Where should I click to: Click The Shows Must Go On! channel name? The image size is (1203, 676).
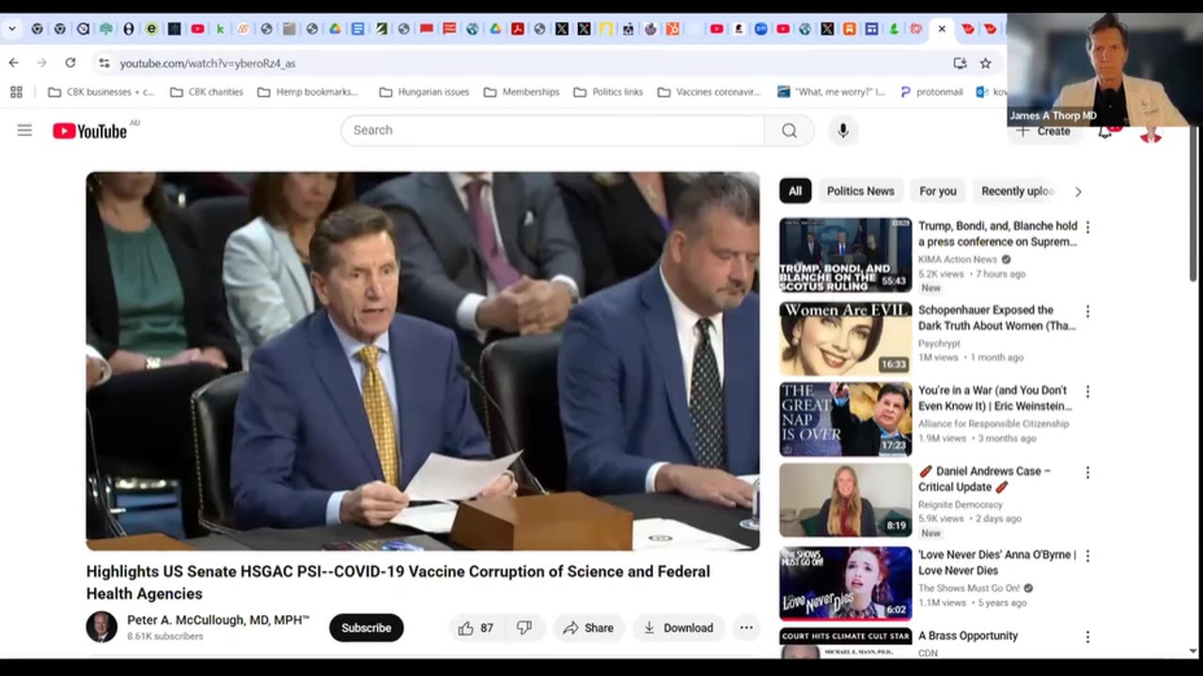click(x=969, y=588)
